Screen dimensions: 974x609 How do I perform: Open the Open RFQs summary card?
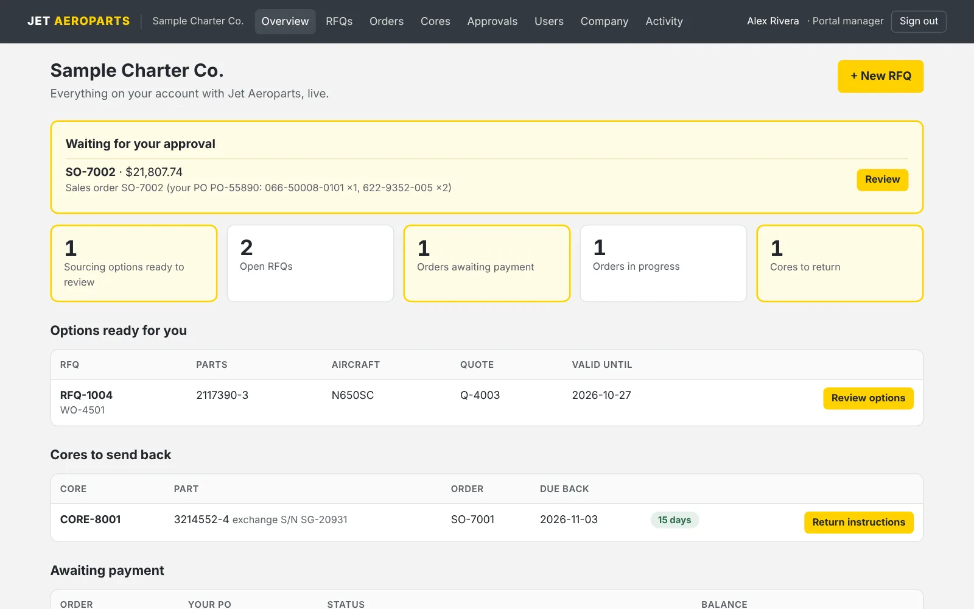click(310, 263)
